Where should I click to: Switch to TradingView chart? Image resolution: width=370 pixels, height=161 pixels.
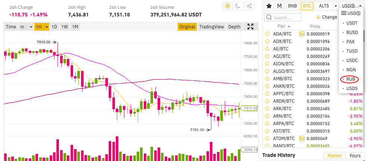click(211, 27)
